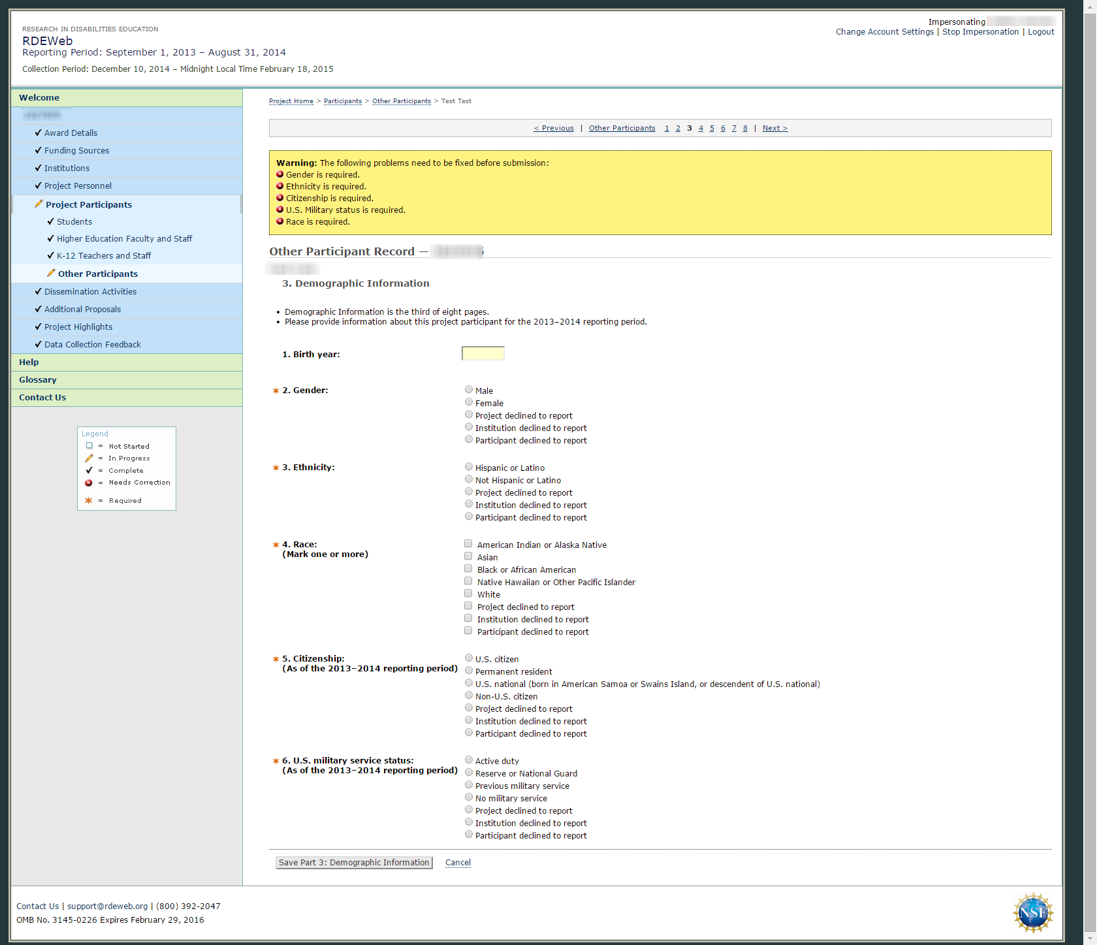Go to Funding Sources in sidebar
Screen dimensions: 1097x945
(76, 150)
